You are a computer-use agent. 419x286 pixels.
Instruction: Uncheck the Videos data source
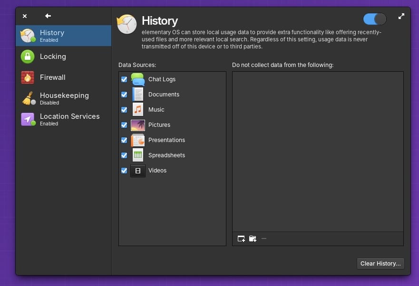point(124,171)
